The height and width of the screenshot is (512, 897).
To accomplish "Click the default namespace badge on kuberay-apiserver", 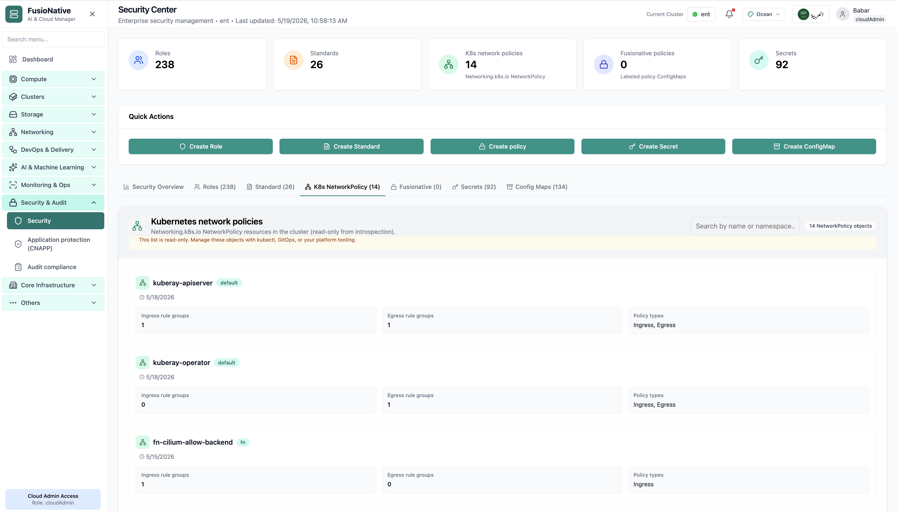I will 229,283.
